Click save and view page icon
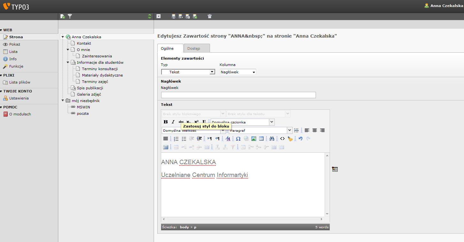Image resolution: width=464 pixels, height=242 pixels. (181, 16)
